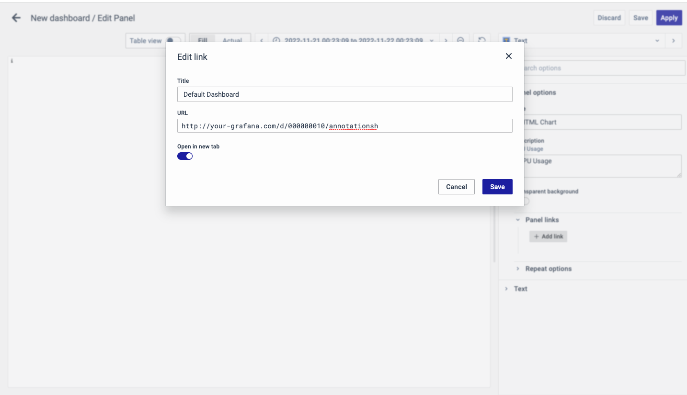
Task: Cancel the Edit link dialog
Action: (x=456, y=187)
